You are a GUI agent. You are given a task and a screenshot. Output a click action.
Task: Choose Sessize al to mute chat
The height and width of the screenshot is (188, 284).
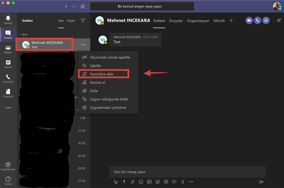click(108, 82)
